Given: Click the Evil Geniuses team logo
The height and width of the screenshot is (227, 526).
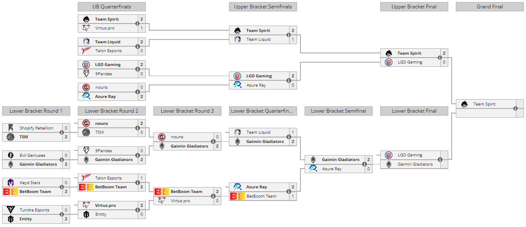Looking at the screenshot, I should (x=11, y=155).
